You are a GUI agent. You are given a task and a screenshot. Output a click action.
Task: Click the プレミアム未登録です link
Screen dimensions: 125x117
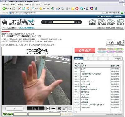pyautogui.click(x=27, y=28)
